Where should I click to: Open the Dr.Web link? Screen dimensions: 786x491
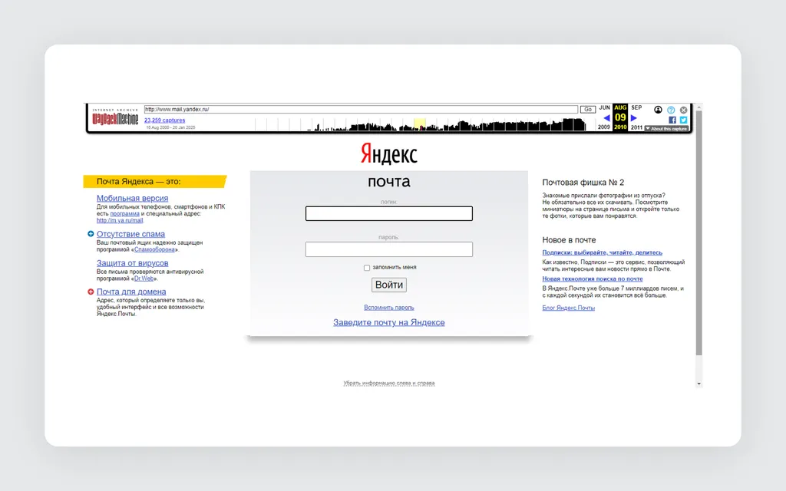[x=144, y=278]
